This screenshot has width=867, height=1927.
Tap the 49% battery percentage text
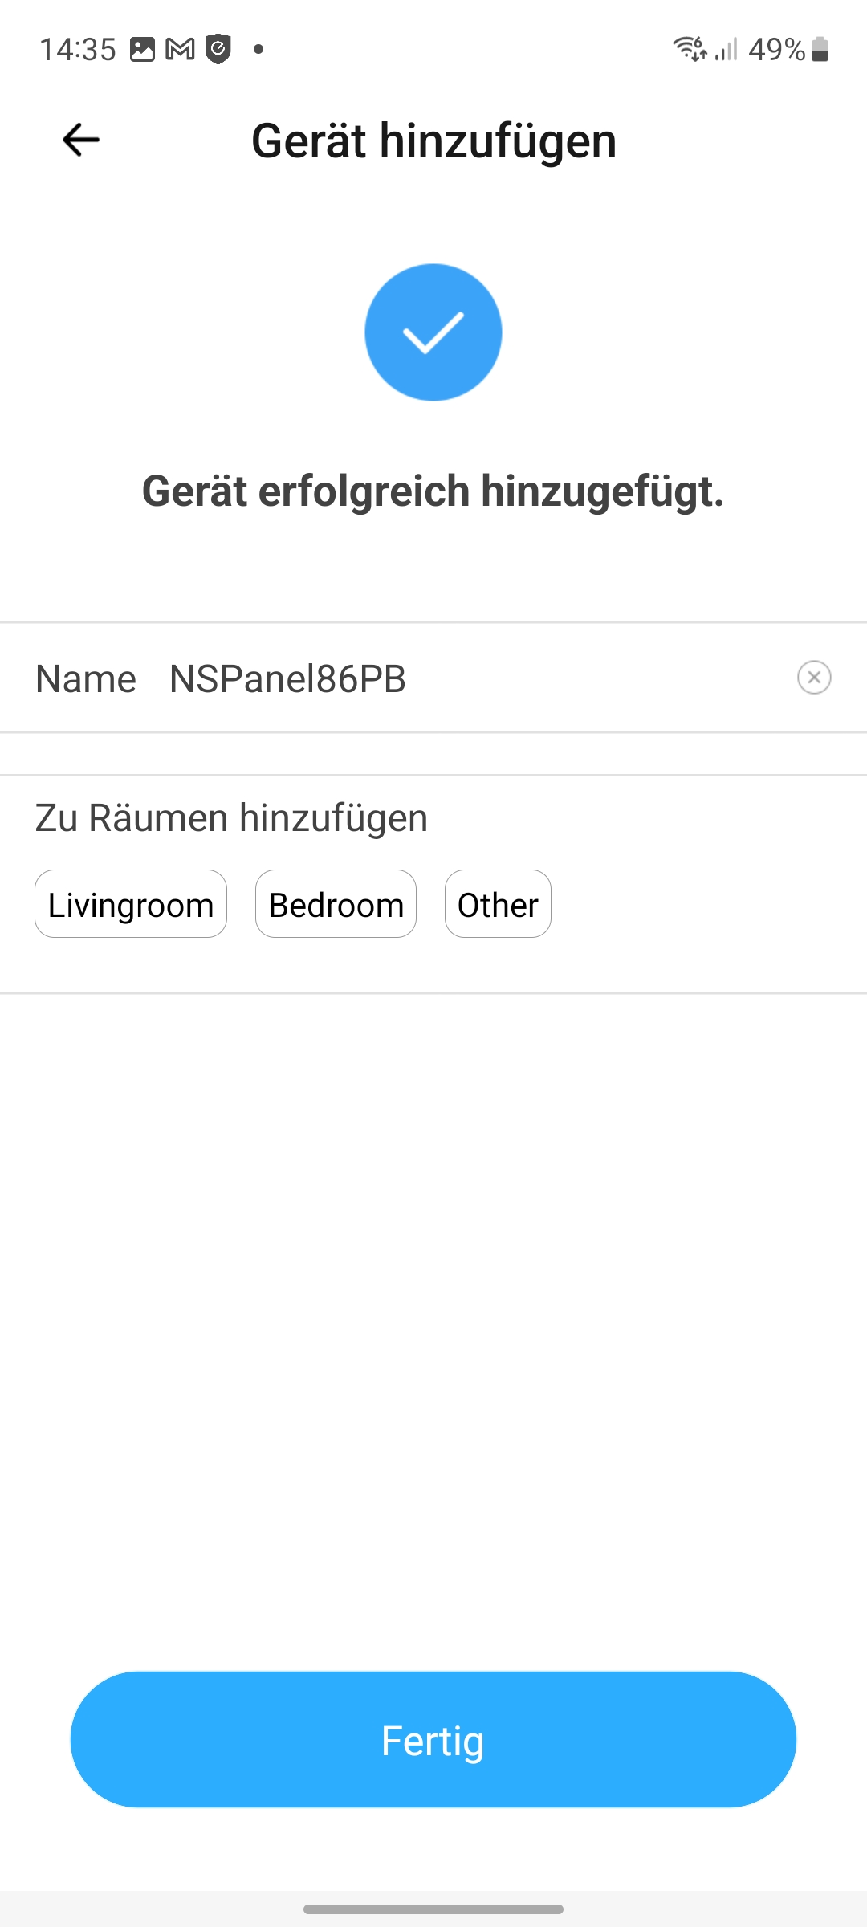tap(776, 50)
